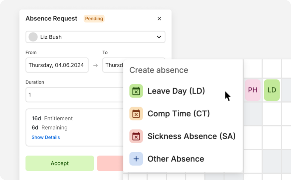Click the red Sickness Absence calendar icon
This screenshot has height=180, width=291.
click(x=136, y=136)
